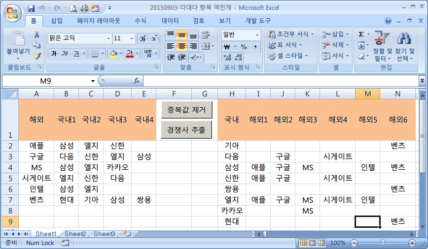Open the 개발 도구 ribbon tab
The height and width of the screenshot is (249, 428).
point(258,21)
